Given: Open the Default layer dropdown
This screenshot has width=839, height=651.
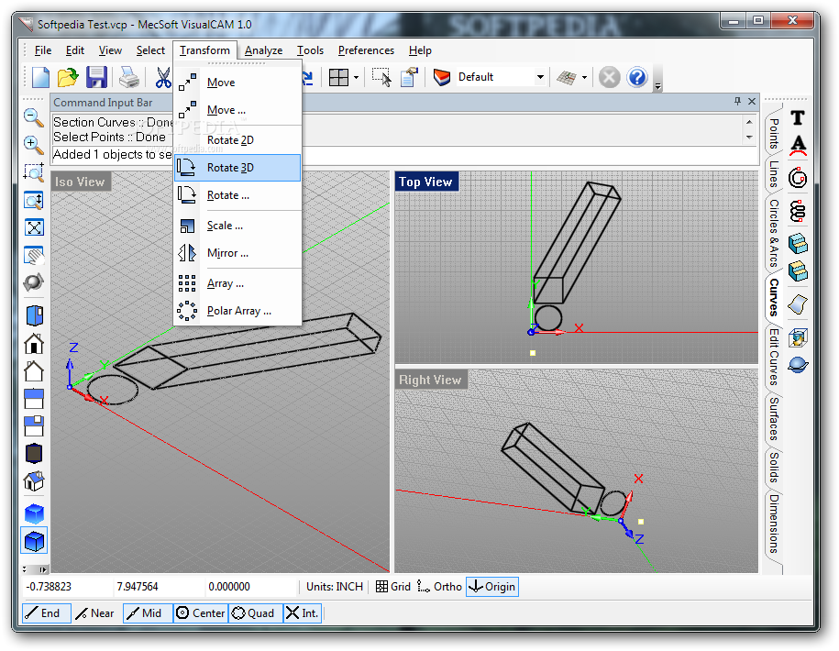Looking at the screenshot, I should [540, 77].
